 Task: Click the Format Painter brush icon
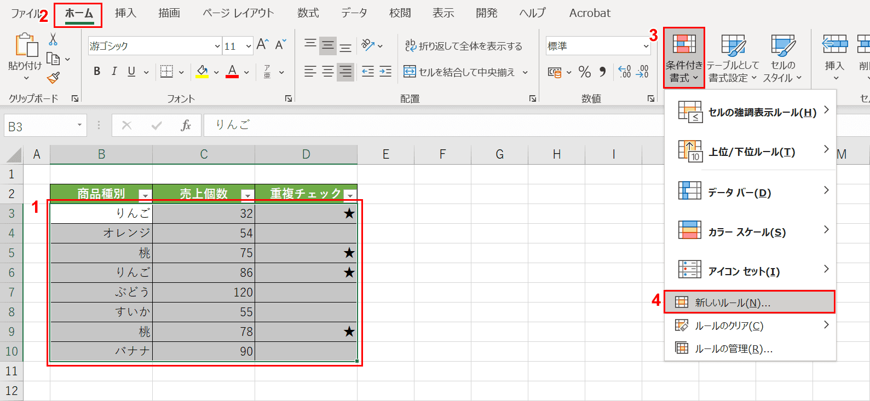(x=53, y=78)
